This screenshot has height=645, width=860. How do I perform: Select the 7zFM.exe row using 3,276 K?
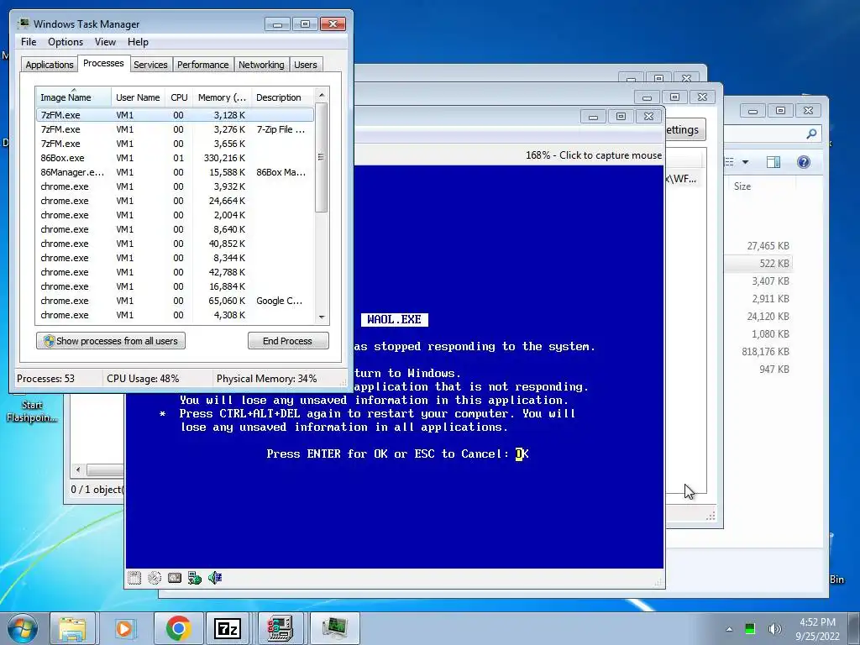pyautogui.click(x=175, y=129)
